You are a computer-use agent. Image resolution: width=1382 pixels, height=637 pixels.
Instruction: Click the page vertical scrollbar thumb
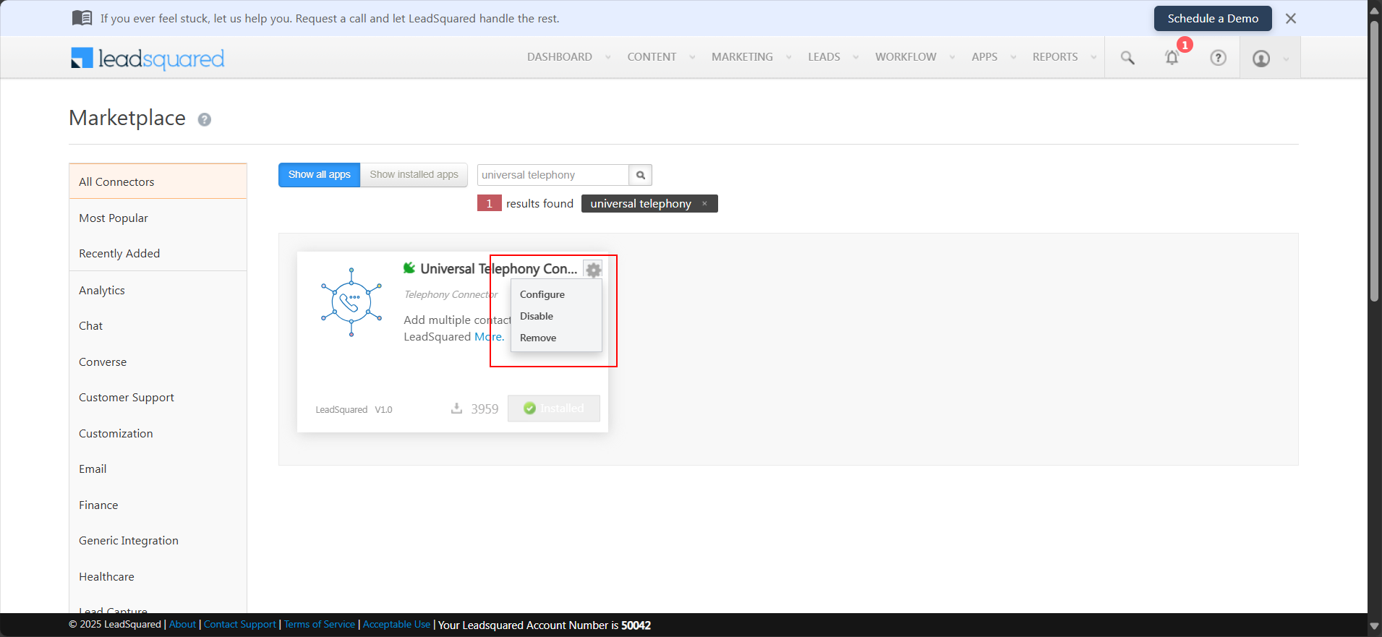pos(1374,161)
